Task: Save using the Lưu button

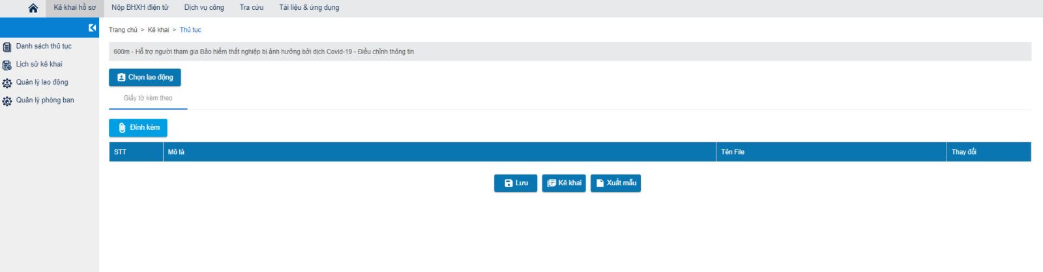Action: 516,183
